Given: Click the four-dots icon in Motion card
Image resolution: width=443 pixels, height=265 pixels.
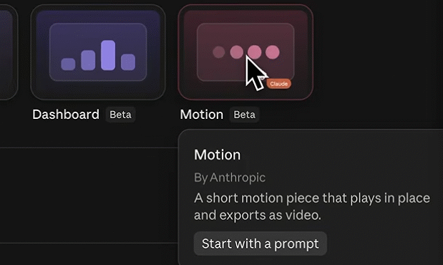Looking at the screenshot, I should [x=245, y=52].
